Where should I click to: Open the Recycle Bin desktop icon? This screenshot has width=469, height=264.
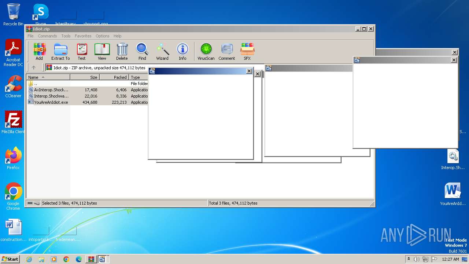[13, 15]
